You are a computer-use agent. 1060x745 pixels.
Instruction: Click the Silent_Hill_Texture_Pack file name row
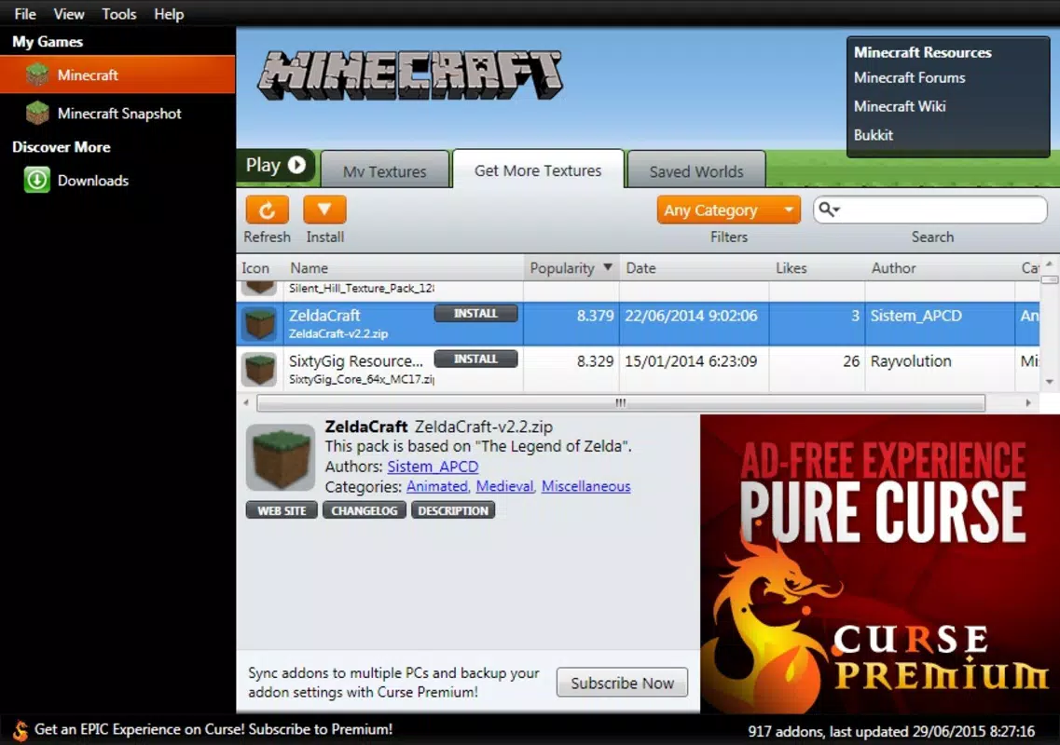(361, 289)
